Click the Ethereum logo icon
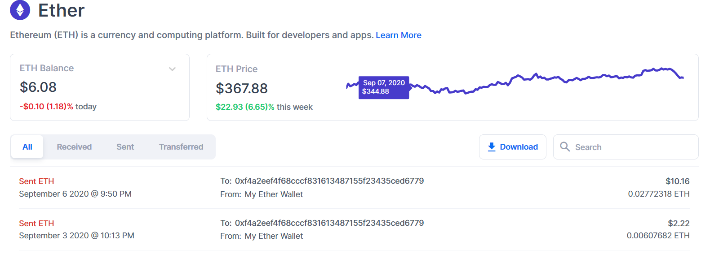 click(20, 10)
